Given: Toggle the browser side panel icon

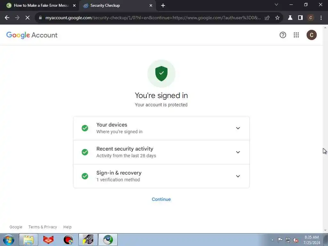Looking at the screenshot, I should pyautogui.click(x=300, y=18).
